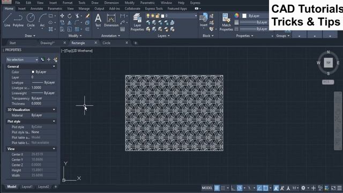The width and height of the screenshot is (343, 193).
Task: Expand the Modify panel dropdown
Action: (75, 36)
